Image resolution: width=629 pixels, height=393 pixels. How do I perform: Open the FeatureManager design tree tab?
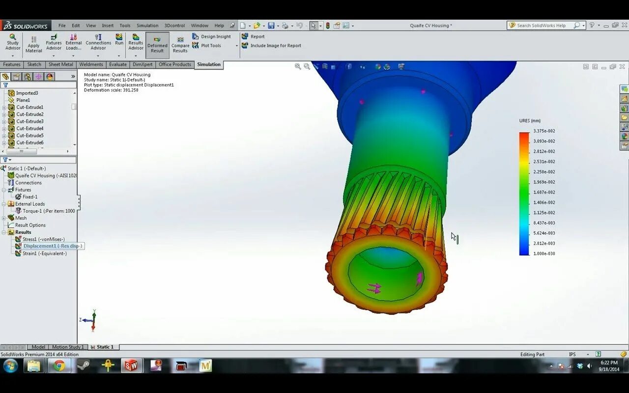click(x=5, y=77)
